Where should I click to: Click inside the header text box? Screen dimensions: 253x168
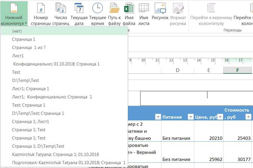point(197,98)
